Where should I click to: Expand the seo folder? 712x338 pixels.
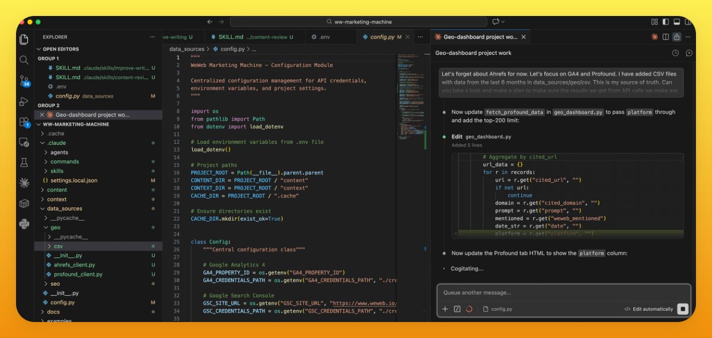pos(55,284)
